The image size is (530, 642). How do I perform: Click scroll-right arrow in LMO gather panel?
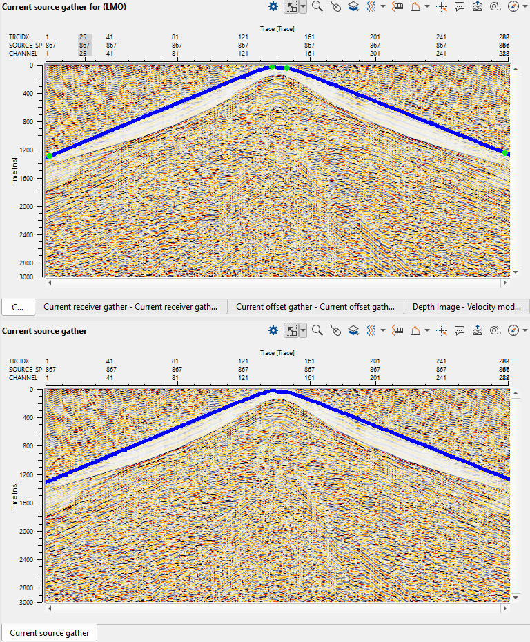click(x=505, y=283)
